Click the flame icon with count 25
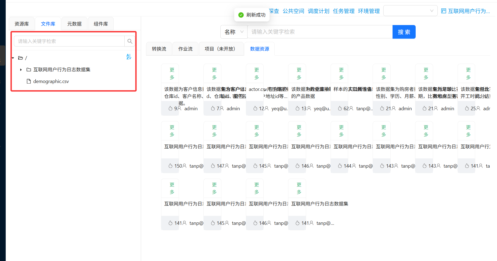This screenshot has height=261, width=497. tap(467, 108)
